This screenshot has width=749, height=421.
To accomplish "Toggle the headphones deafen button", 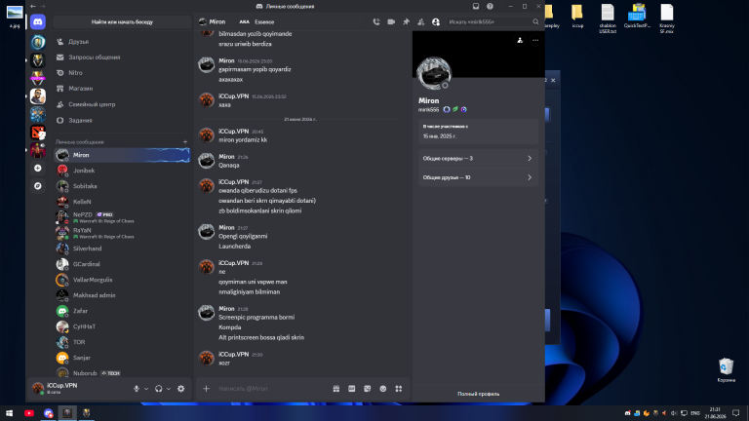I will click(159, 389).
